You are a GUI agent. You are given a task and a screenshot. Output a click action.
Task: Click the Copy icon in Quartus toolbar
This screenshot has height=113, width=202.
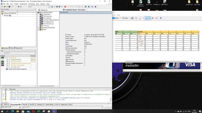[x=18, y=7]
